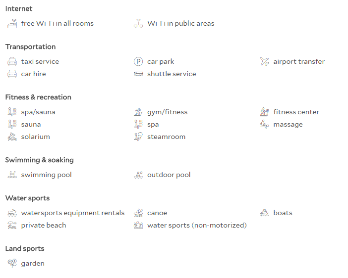The height and width of the screenshot is (278, 348).
Task: Click the canoe icon
Action: coord(138,213)
